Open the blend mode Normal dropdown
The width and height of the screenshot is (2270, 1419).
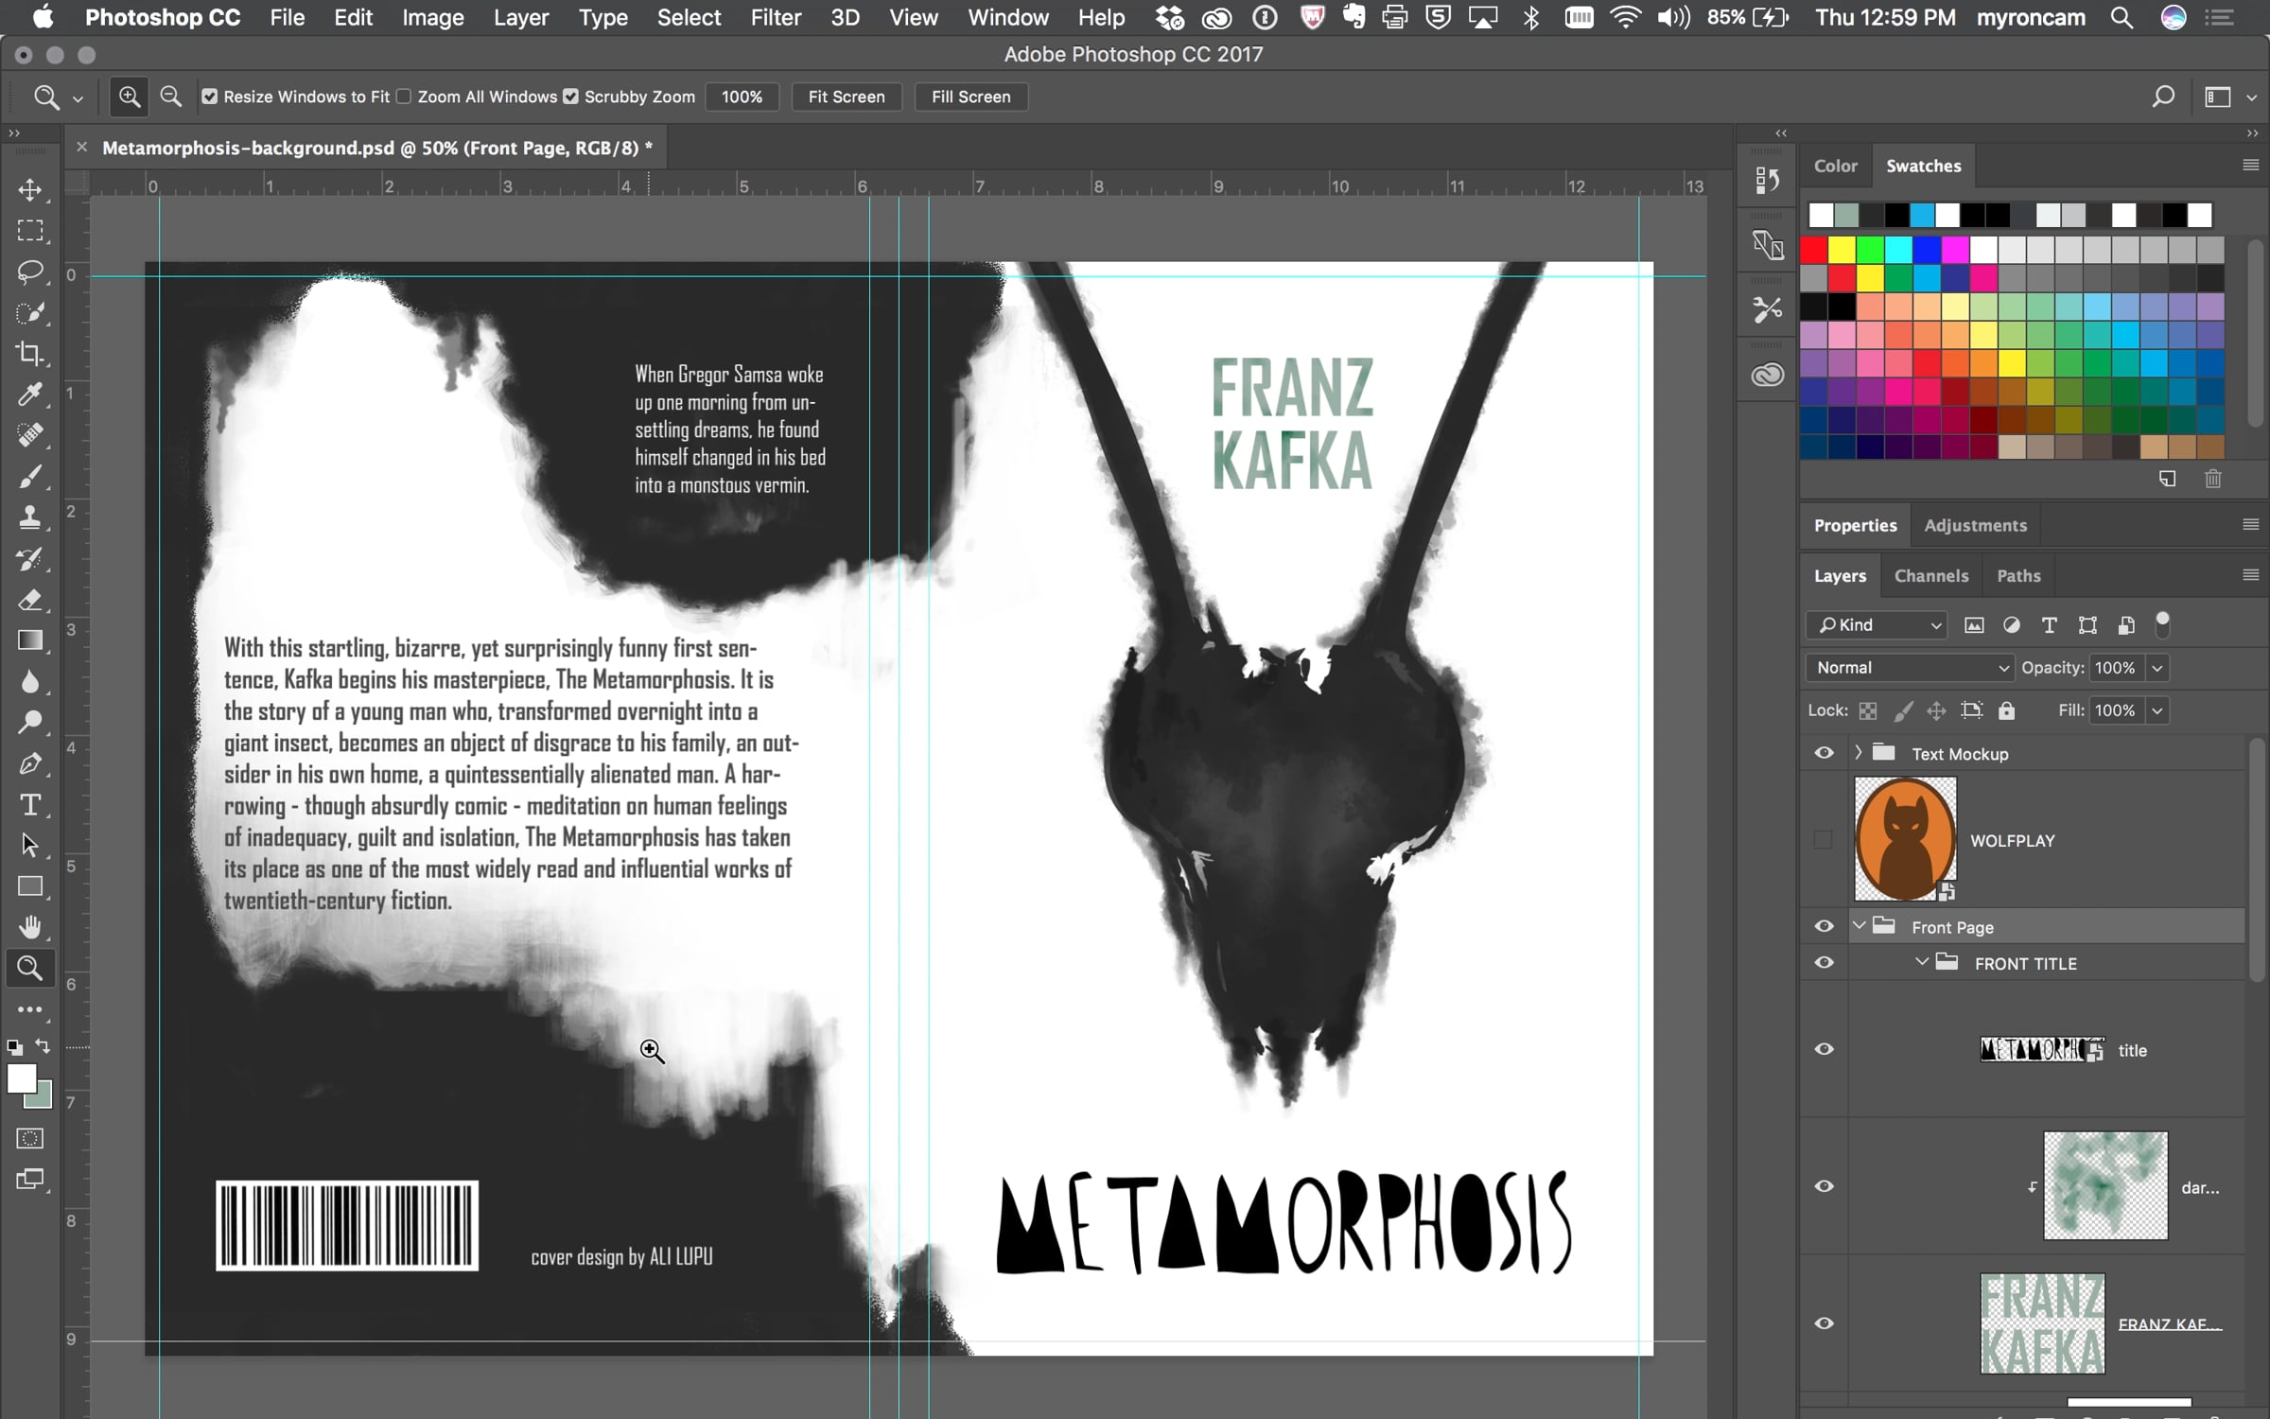1909,668
